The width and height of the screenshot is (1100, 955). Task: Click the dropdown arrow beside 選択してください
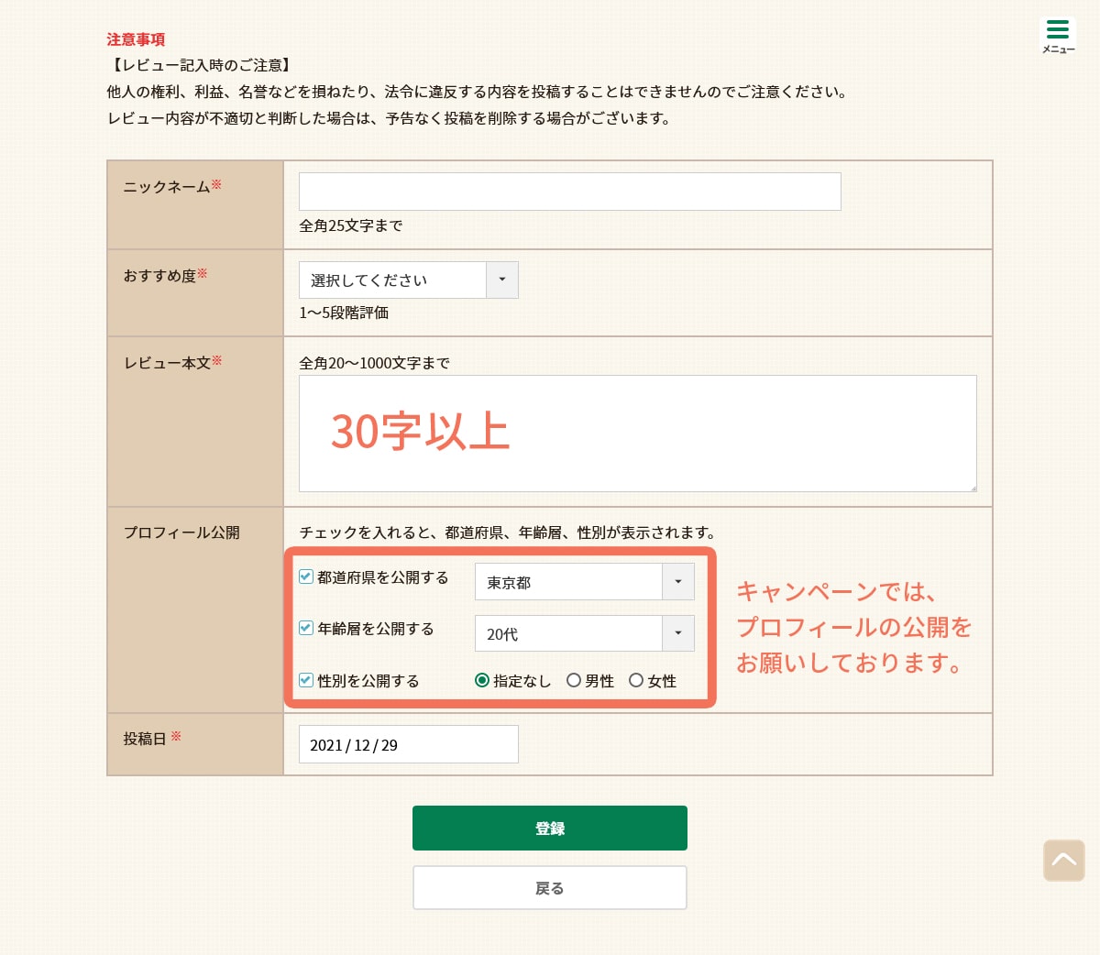pos(501,280)
